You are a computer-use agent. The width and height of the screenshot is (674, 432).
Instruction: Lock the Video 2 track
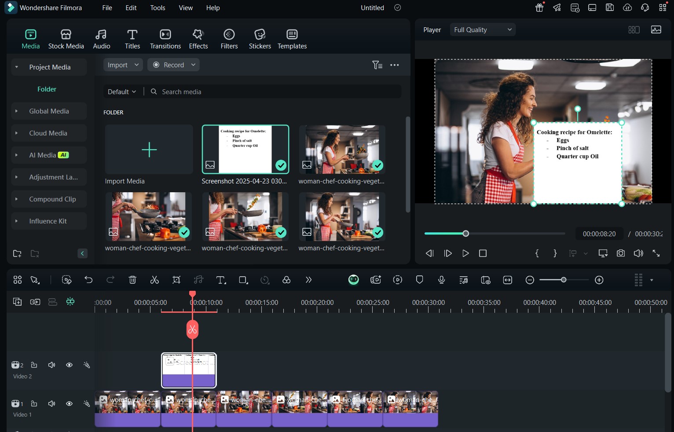point(34,365)
